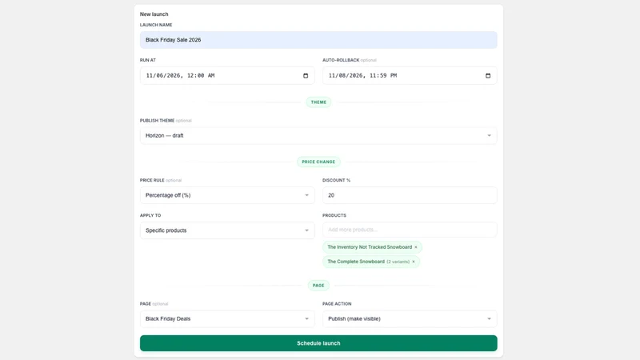This screenshot has height=360, width=640.
Task: Click the "New launch" heading
Action: 154,14
